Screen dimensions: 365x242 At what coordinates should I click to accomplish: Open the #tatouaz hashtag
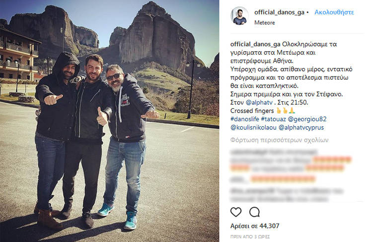click(x=273, y=119)
